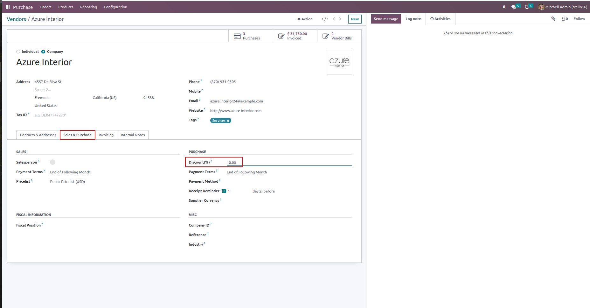Toggle the Receipt Reminder checkbox
Image resolution: width=590 pixels, height=308 pixels.
[x=224, y=191]
